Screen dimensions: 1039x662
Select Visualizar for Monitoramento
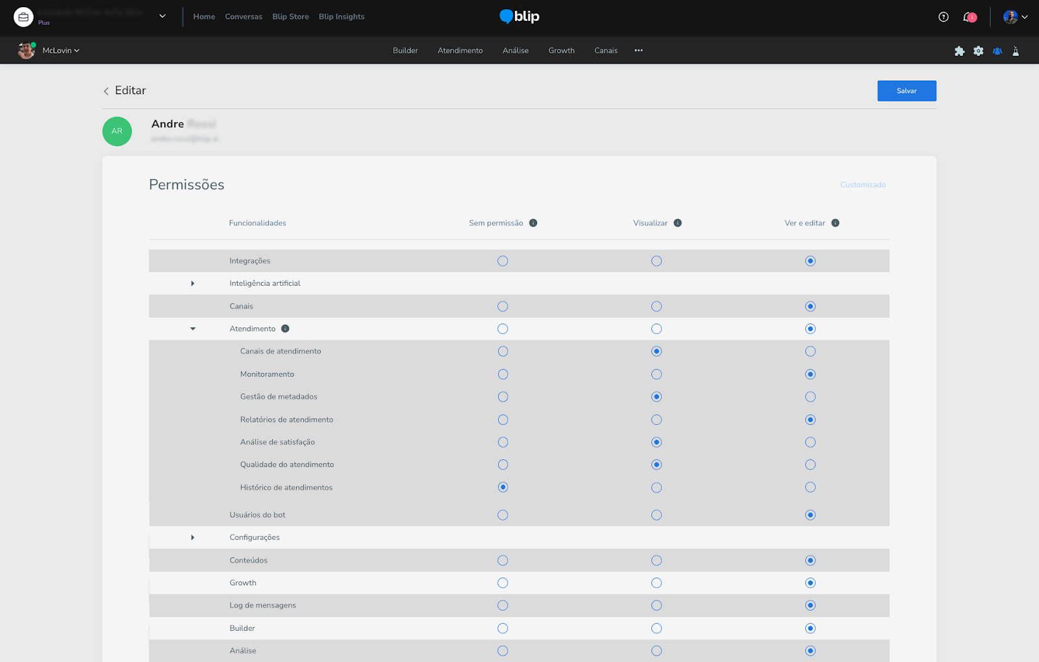pyautogui.click(x=657, y=374)
